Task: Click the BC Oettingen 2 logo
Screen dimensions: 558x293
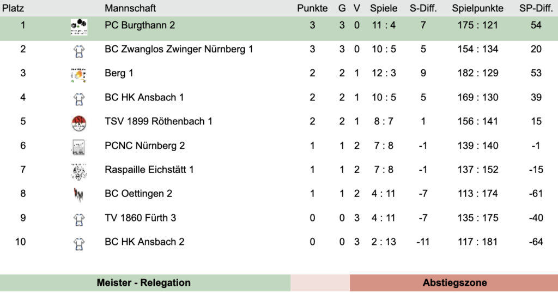Action: (79, 195)
